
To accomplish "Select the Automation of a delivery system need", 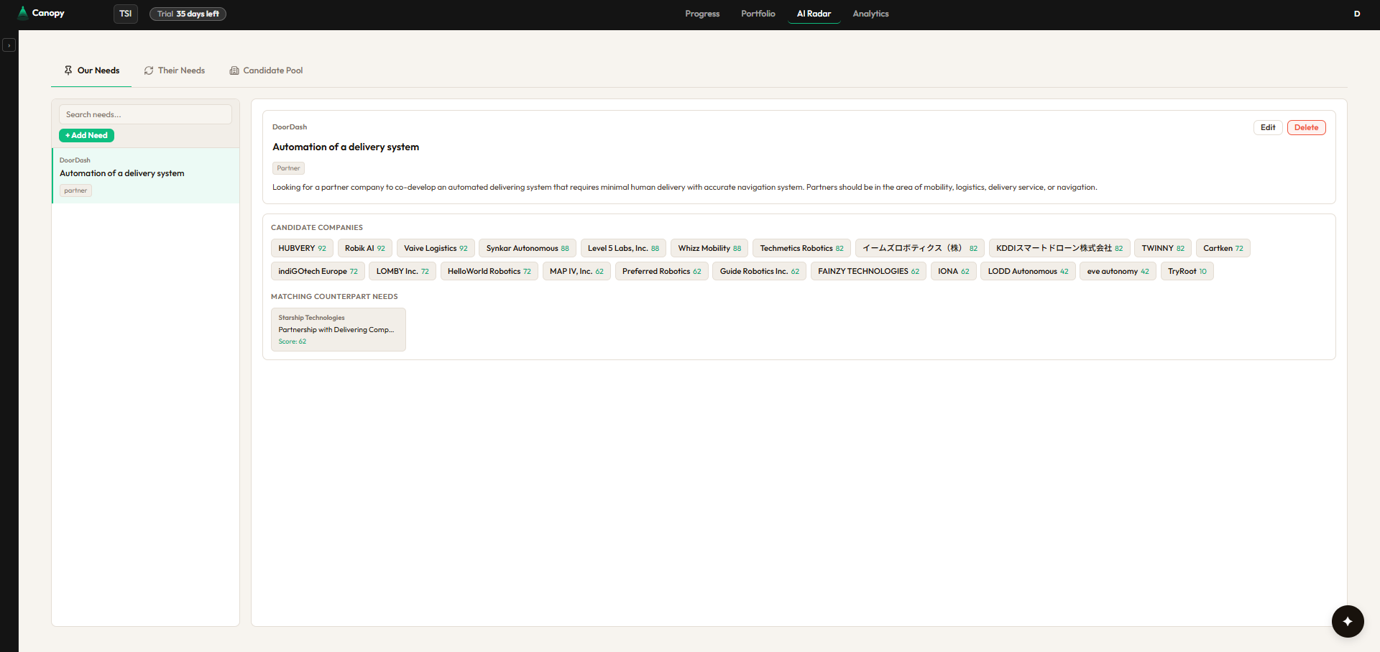I will [x=146, y=175].
